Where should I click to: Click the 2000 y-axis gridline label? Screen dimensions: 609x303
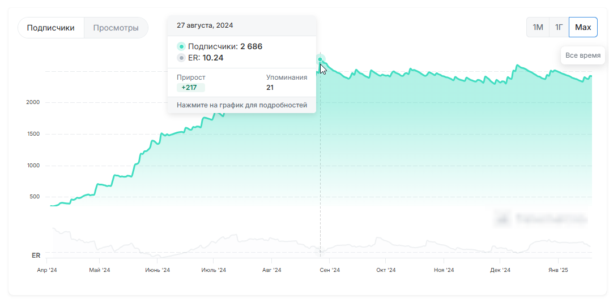click(x=33, y=102)
